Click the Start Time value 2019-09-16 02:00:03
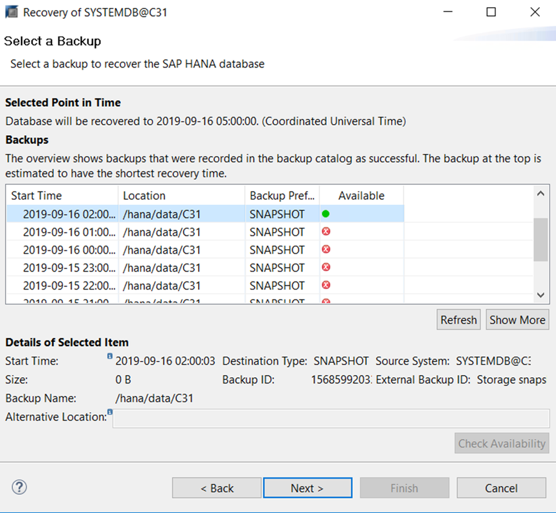Viewport: 556px width, 513px height. (x=165, y=361)
